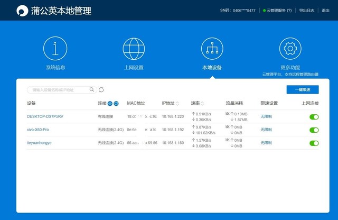The width and height of the screenshot is (338, 220).
Task: Click the 云管理服务 help question mark
Action: coord(289,10)
